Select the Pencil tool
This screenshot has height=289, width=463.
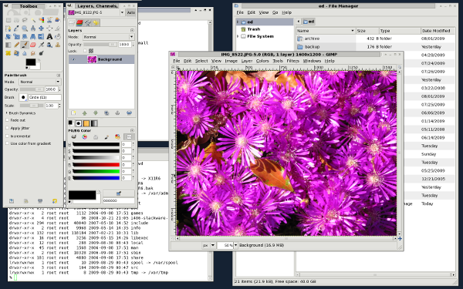[16, 45]
